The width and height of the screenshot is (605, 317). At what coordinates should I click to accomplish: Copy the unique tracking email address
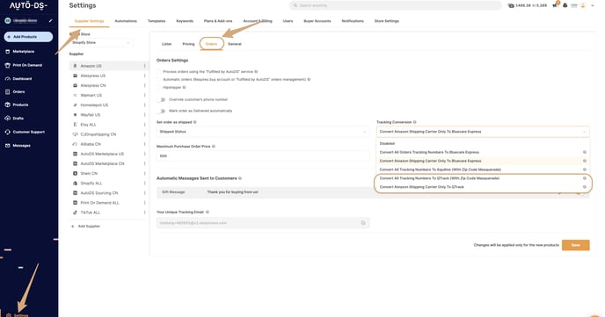pyautogui.click(x=363, y=223)
